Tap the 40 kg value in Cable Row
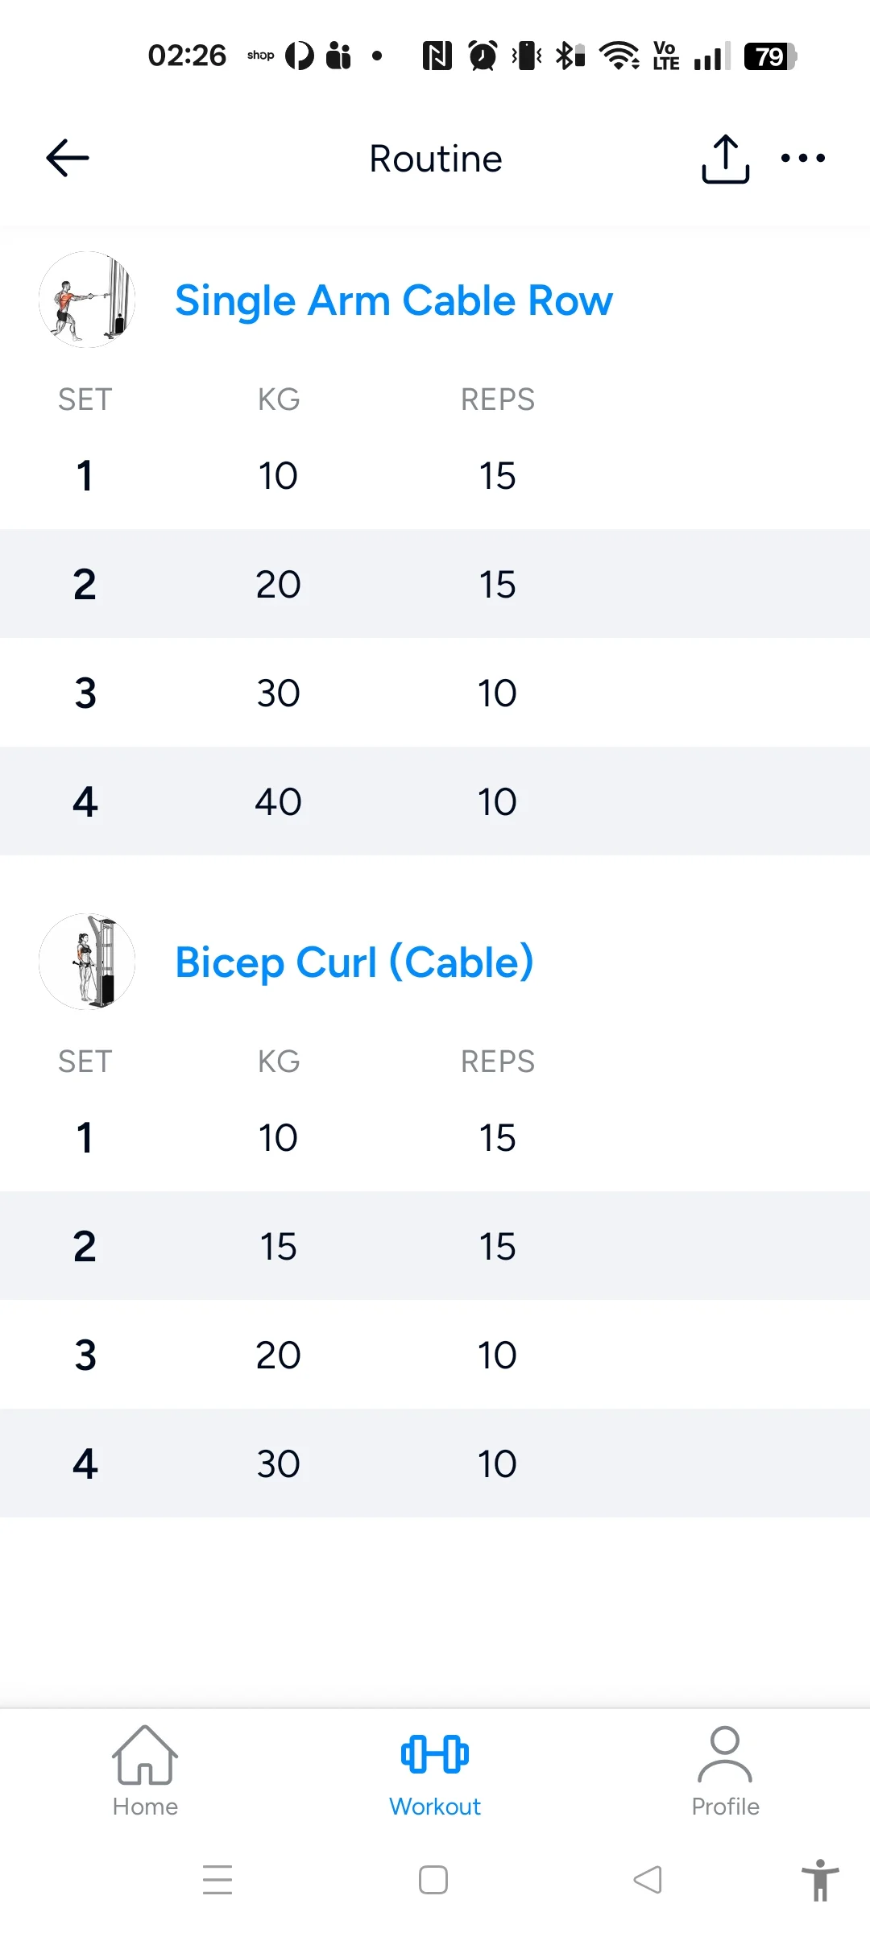This screenshot has height=1933, width=870. [x=278, y=801]
